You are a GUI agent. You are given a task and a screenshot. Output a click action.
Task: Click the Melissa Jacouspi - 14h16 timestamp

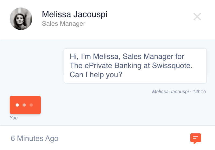(179, 92)
